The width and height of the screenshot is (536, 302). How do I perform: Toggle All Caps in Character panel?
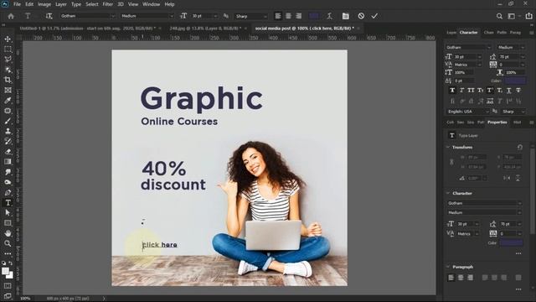tap(471, 91)
